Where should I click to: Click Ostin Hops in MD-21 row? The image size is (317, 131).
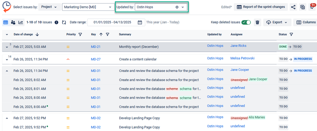215,46
